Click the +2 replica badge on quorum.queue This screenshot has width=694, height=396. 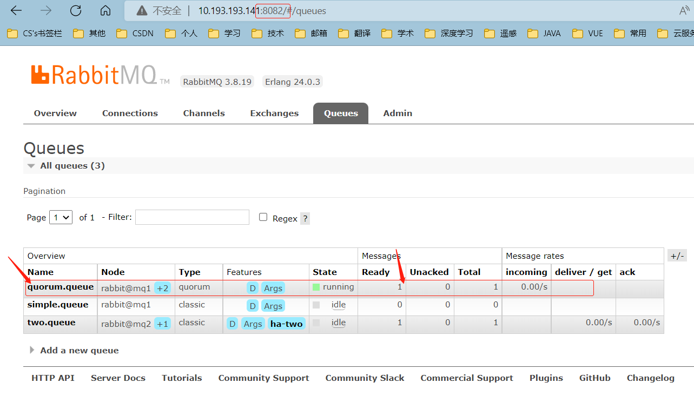pyautogui.click(x=162, y=288)
